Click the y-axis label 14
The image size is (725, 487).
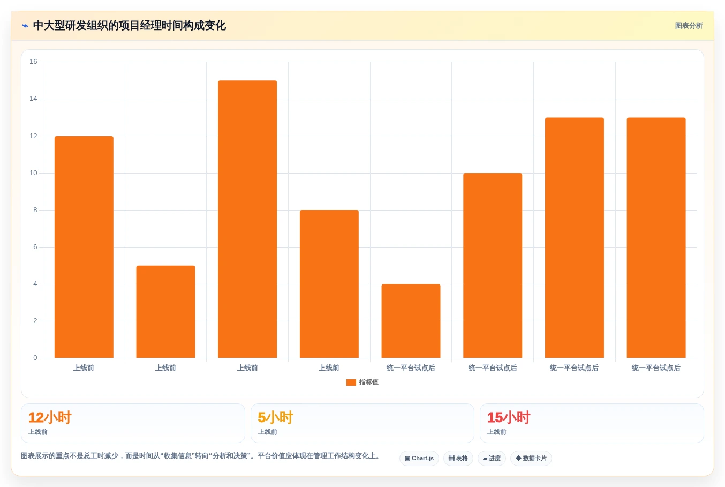point(33,99)
